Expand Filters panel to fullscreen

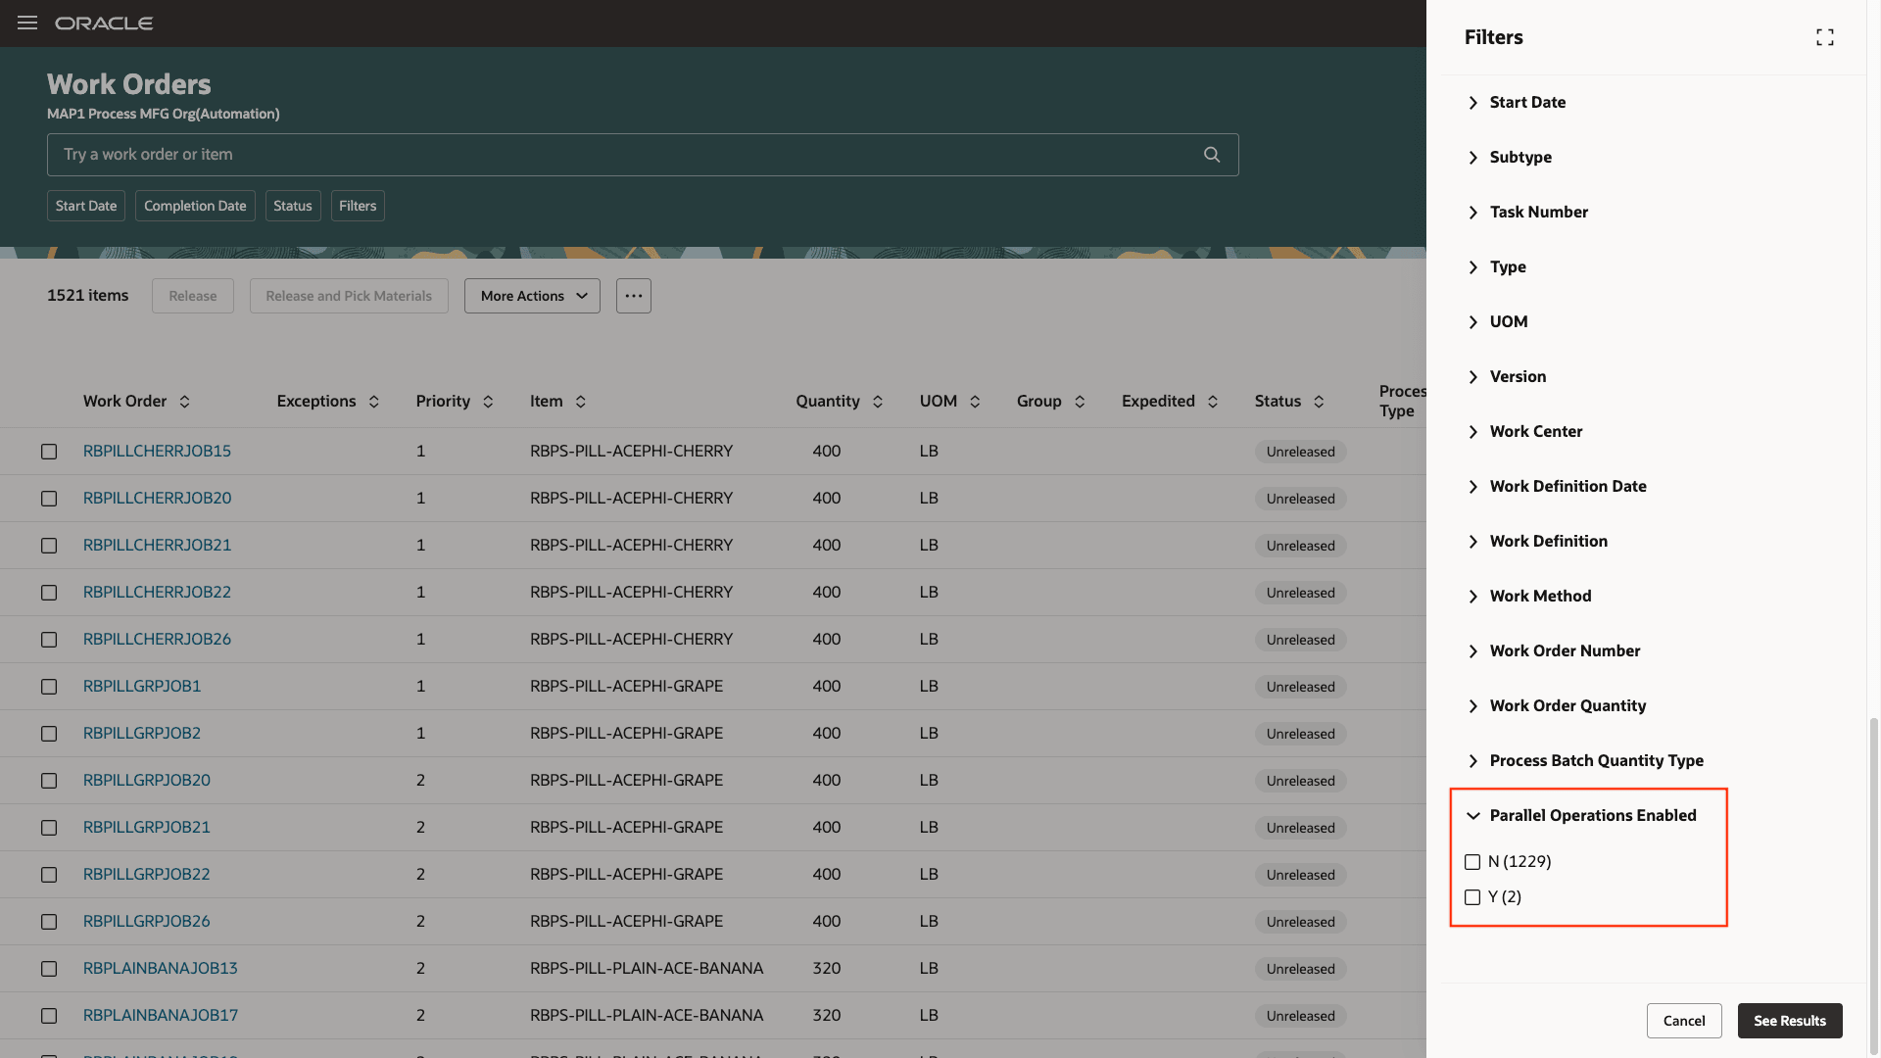pos(1824,36)
